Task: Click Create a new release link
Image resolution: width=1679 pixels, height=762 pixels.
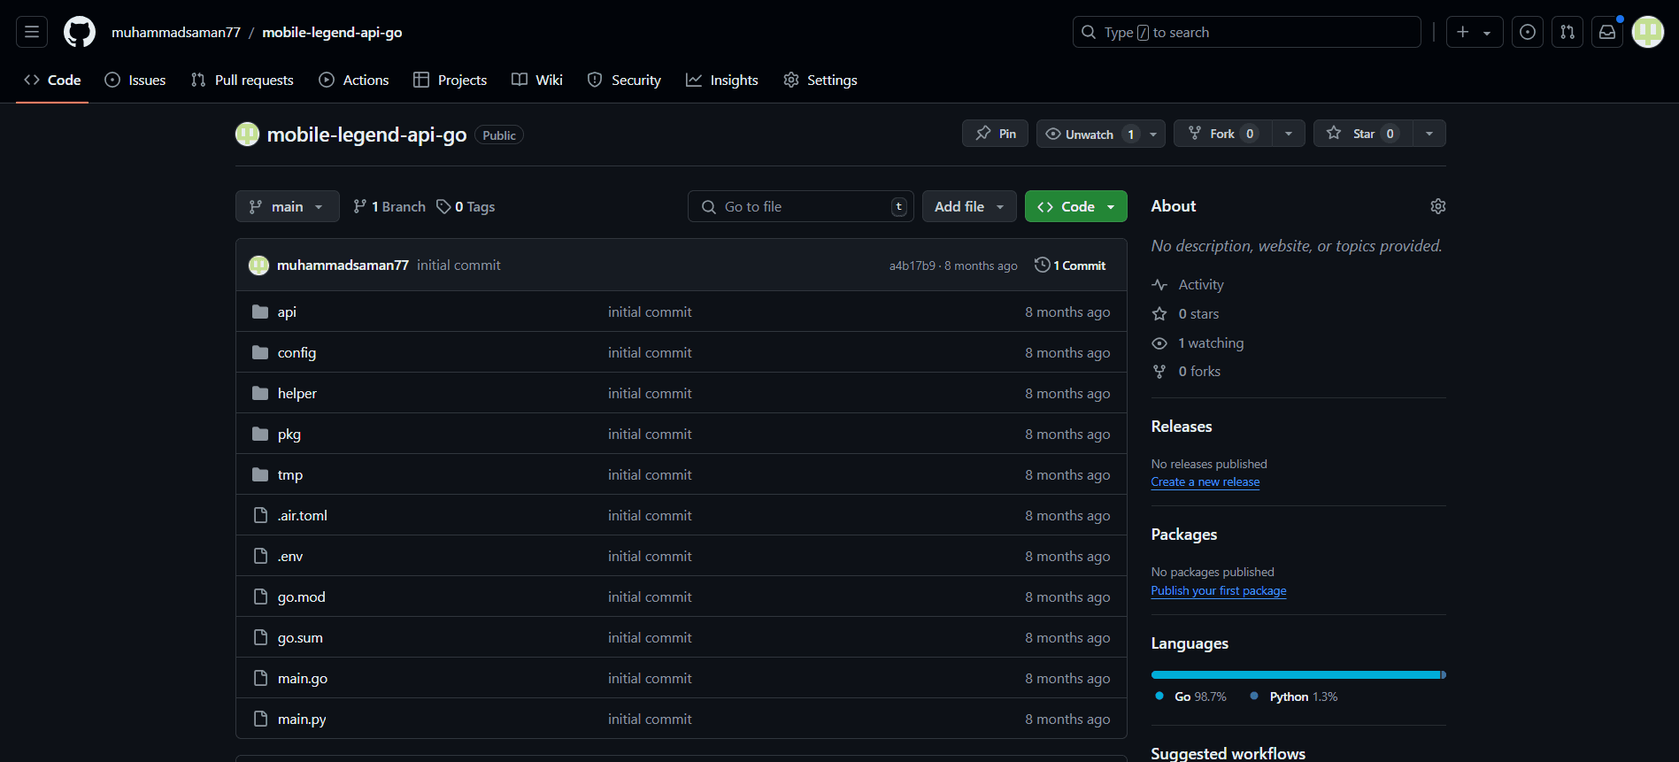Action: pos(1205,482)
